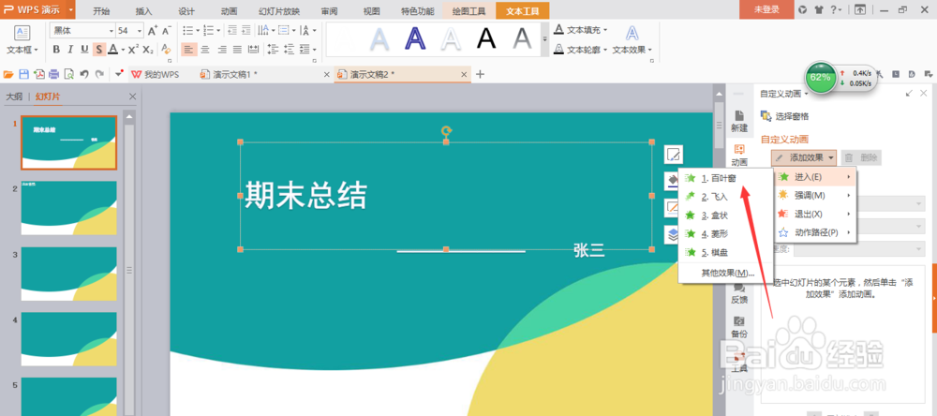Open 动作路径(P) submenu
Screen dimensions: 937x416
tap(816, 232)
